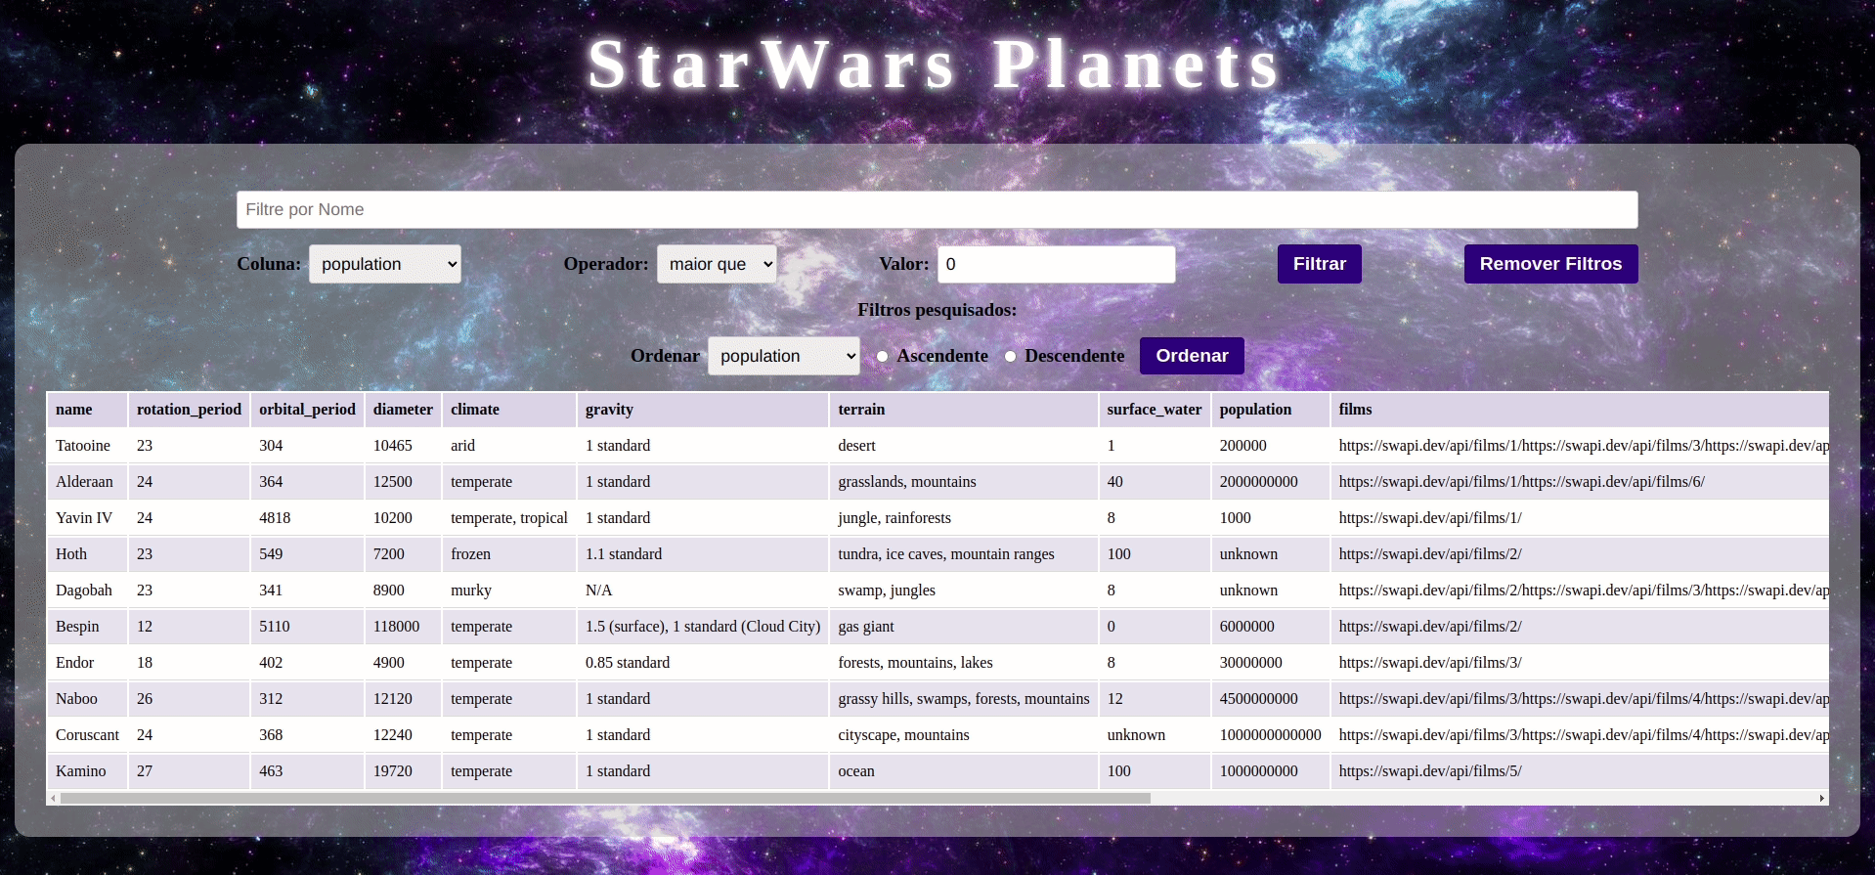Click Tatooine's climate 'arid' cell
The height and width of the screenshot is (875, 1875).
[509, 446]
